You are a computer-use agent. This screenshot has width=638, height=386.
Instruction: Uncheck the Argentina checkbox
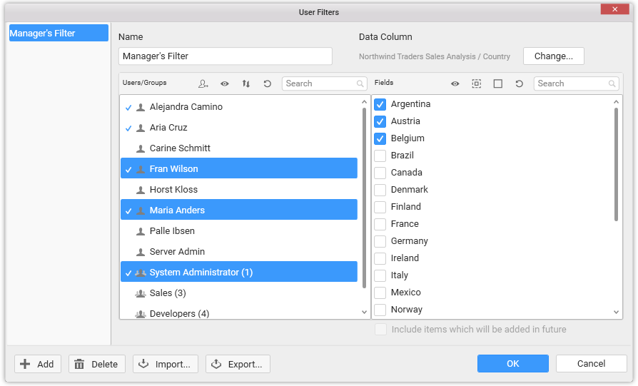(380, 104)
